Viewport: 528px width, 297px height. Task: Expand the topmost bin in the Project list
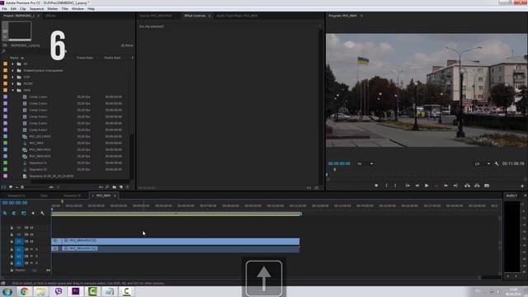13,64
